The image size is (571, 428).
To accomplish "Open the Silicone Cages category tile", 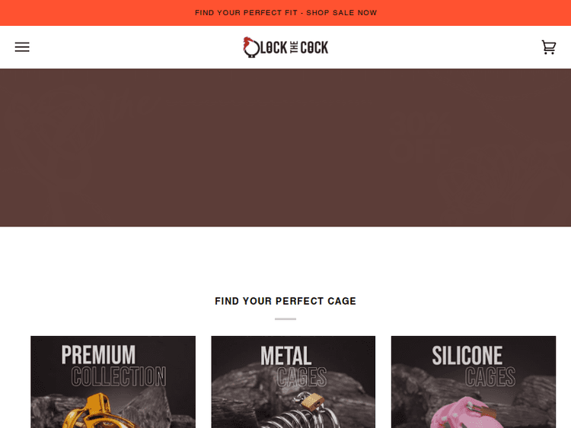I will tap(474, 382).
